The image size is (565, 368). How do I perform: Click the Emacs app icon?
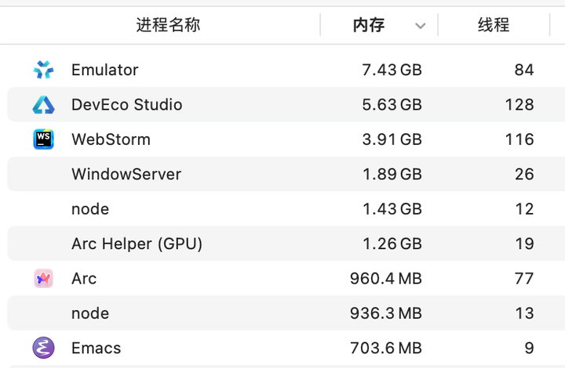point(43,348)
